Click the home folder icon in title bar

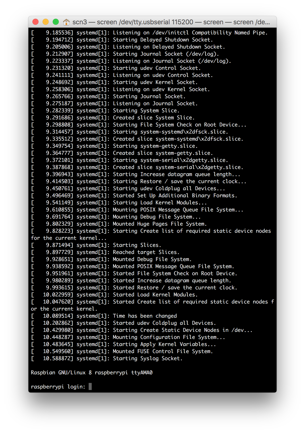coord(66,22)
